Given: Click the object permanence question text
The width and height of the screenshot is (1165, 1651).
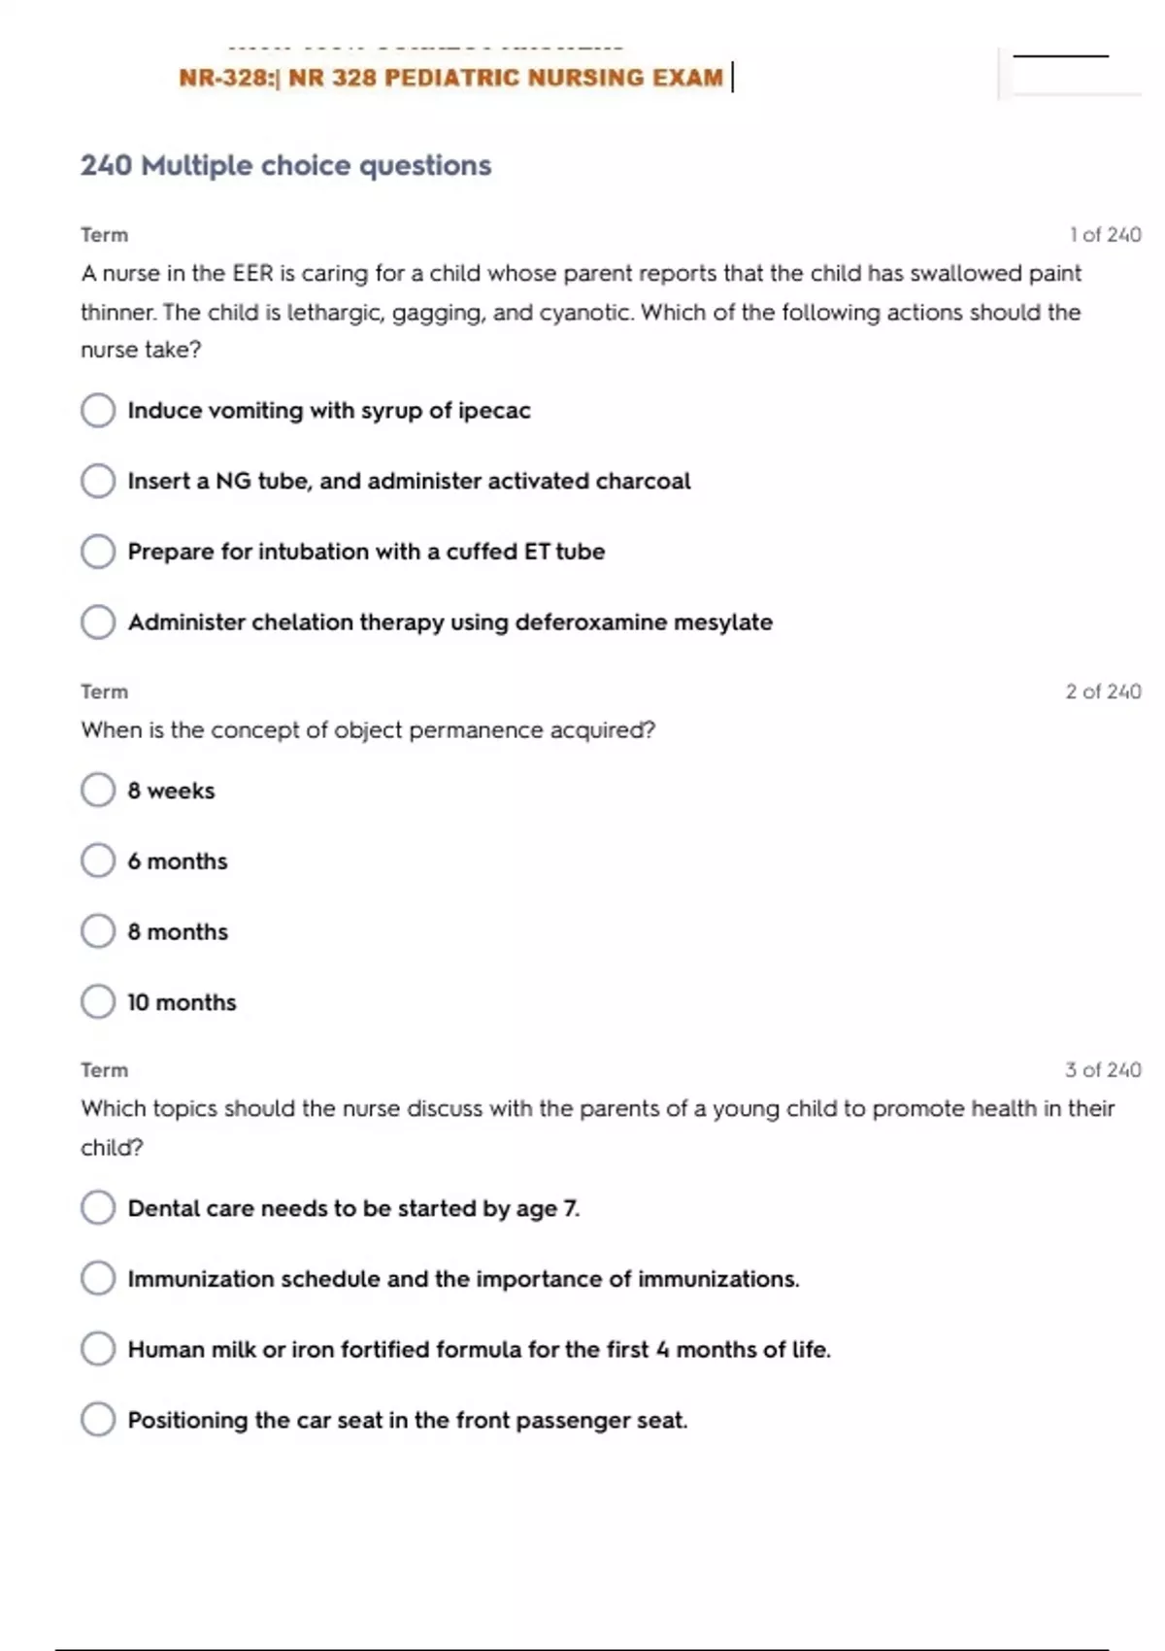Looking at the screenshot, I should 368,730.
